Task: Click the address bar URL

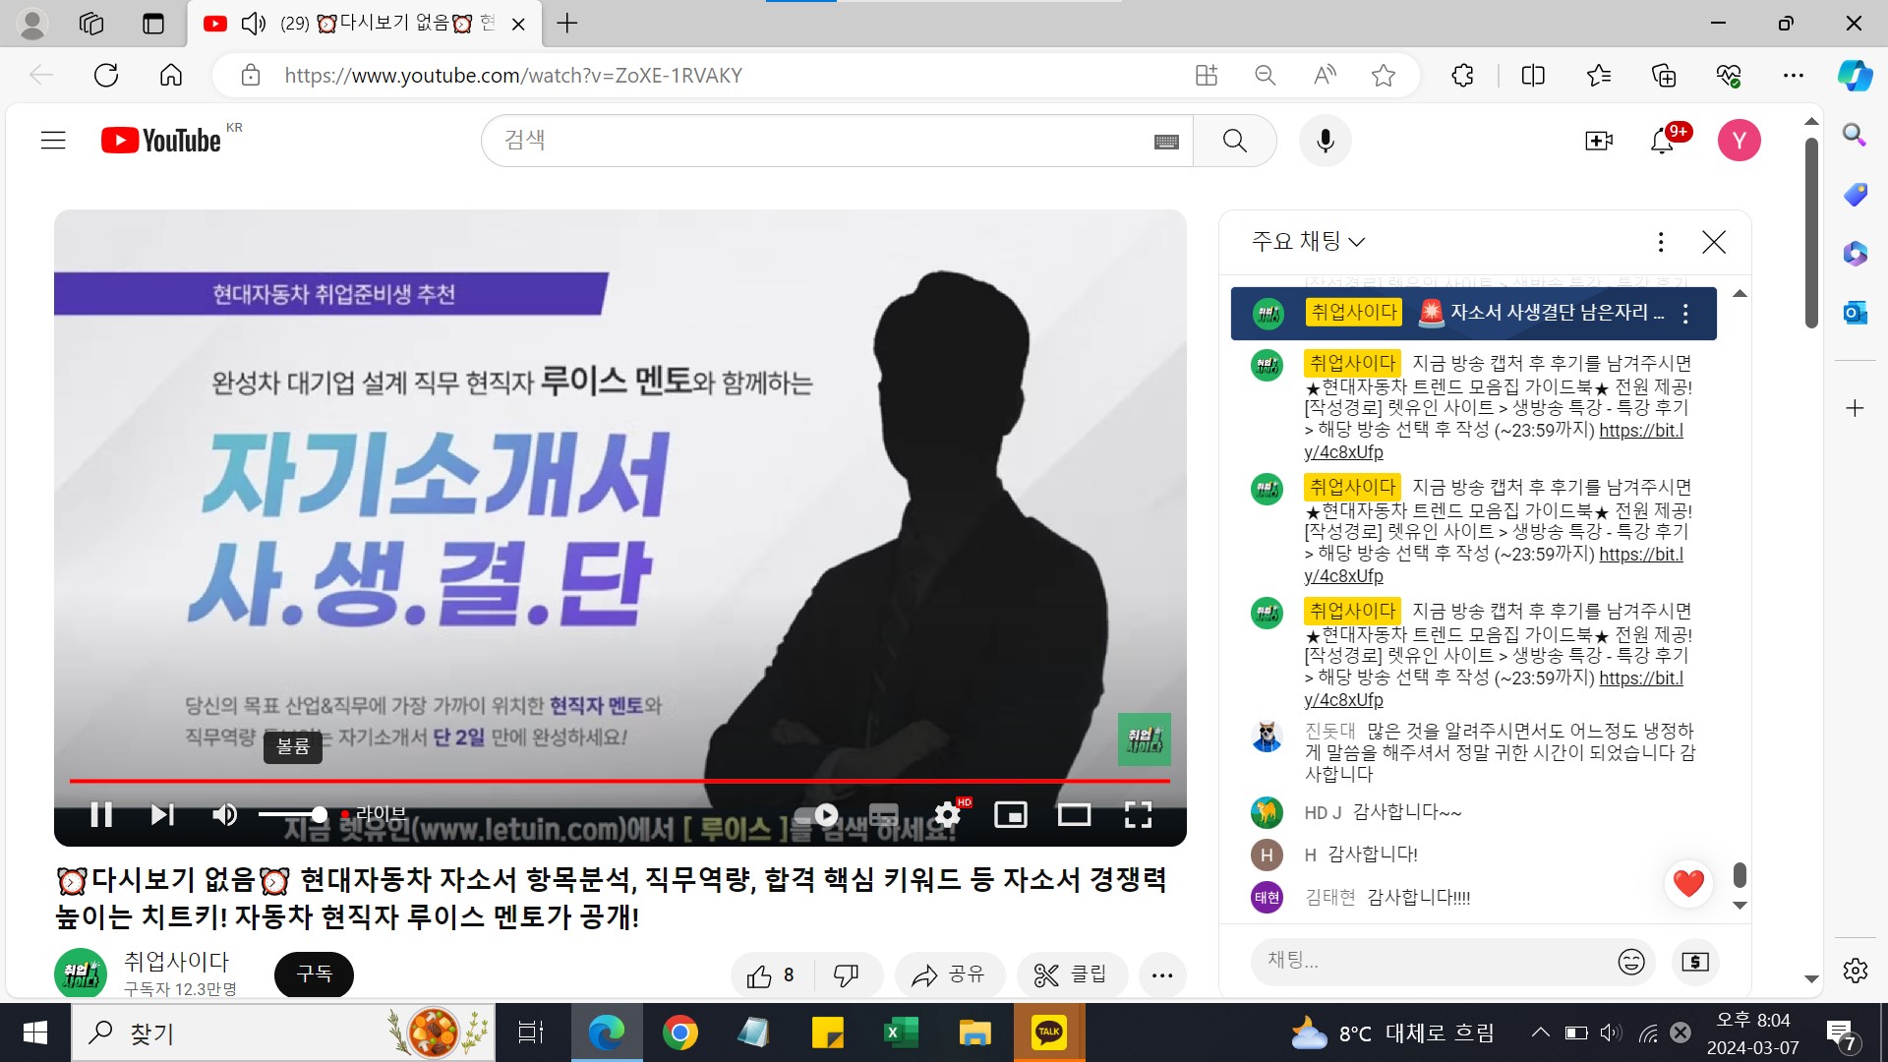Action: coord(513,75)
